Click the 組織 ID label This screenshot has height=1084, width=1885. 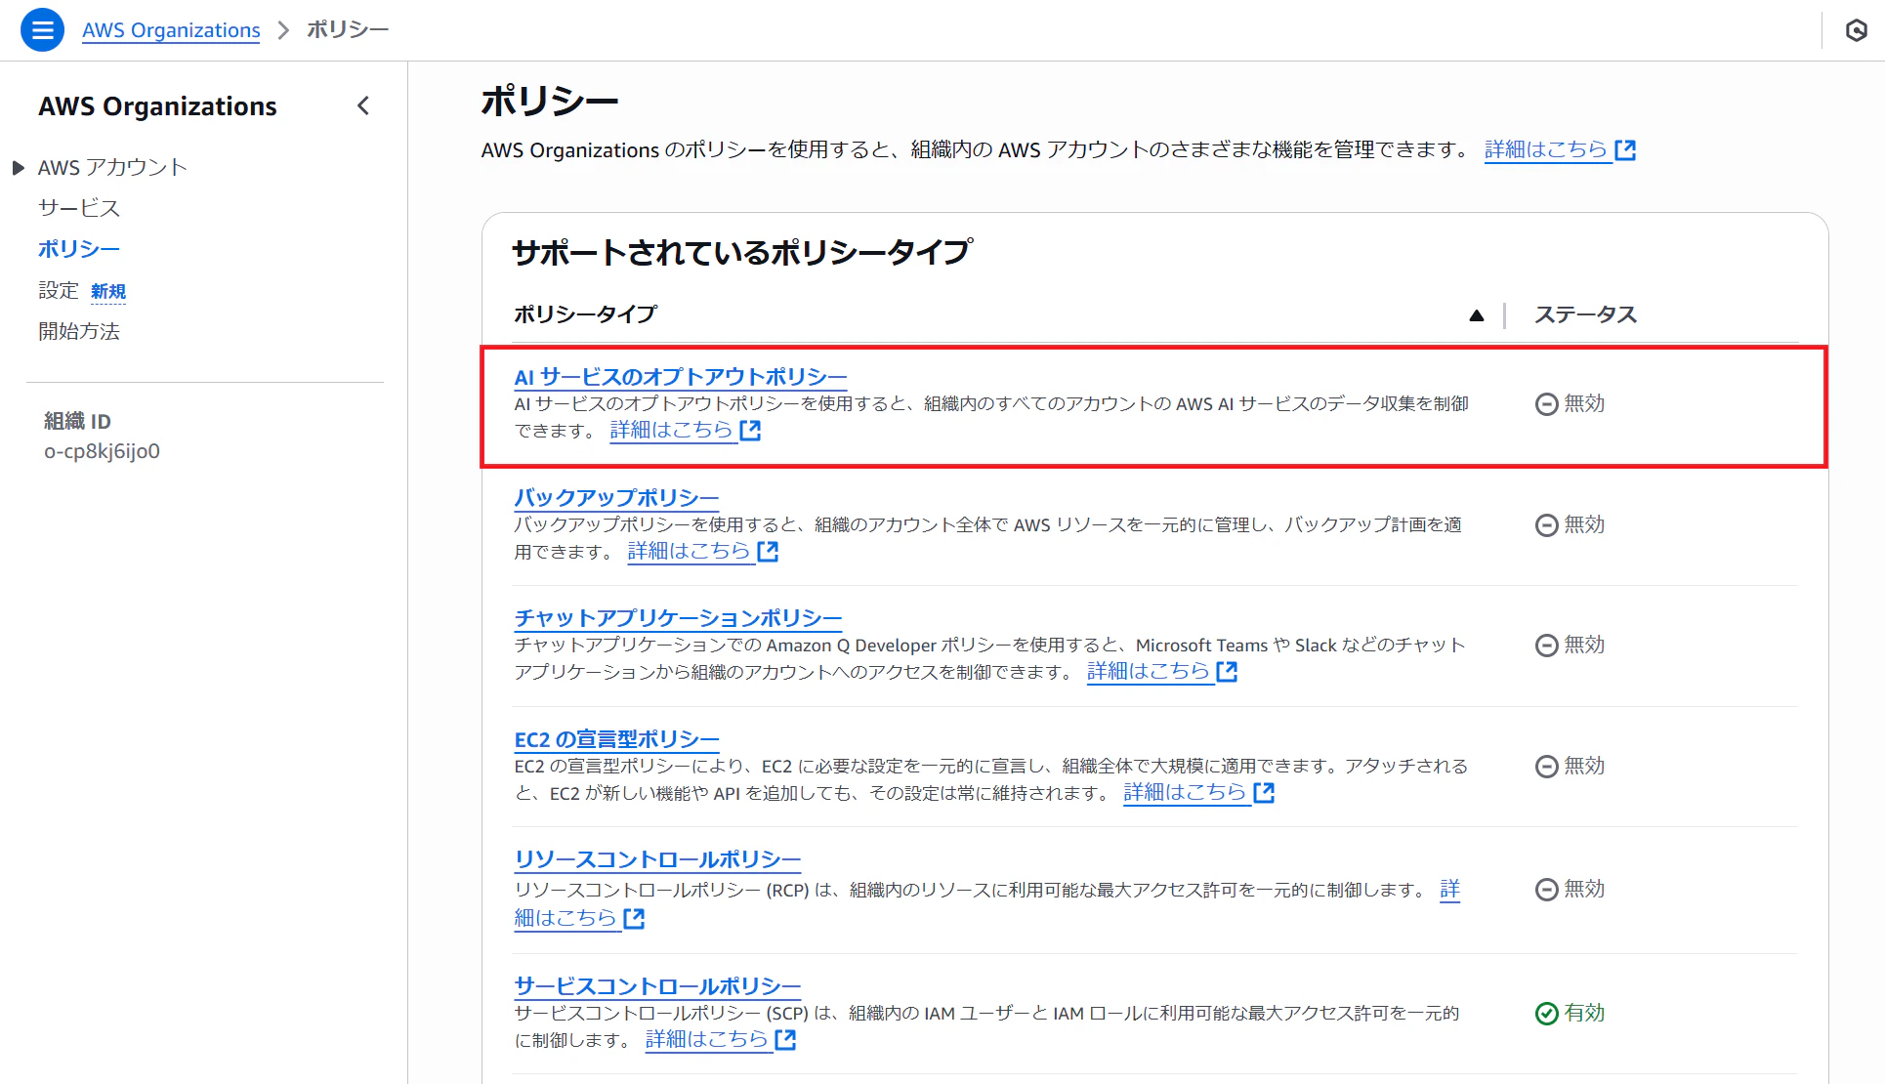[x=77, y=421]
